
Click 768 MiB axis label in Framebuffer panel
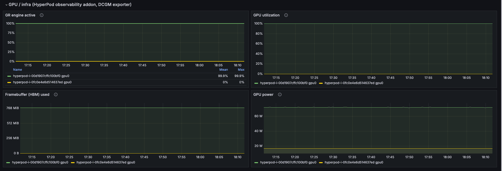pos(13,108)
